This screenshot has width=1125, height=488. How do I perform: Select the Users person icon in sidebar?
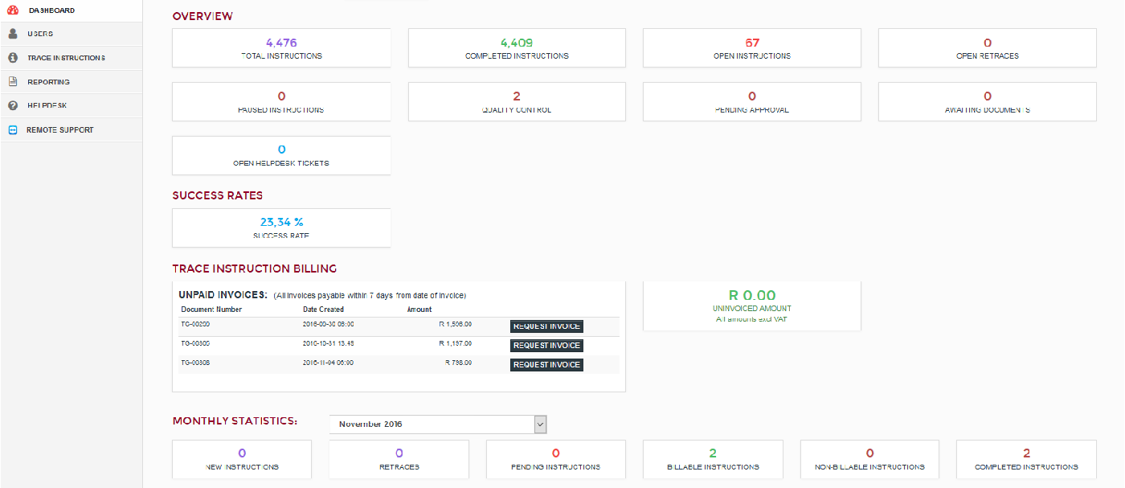point(11,34)
